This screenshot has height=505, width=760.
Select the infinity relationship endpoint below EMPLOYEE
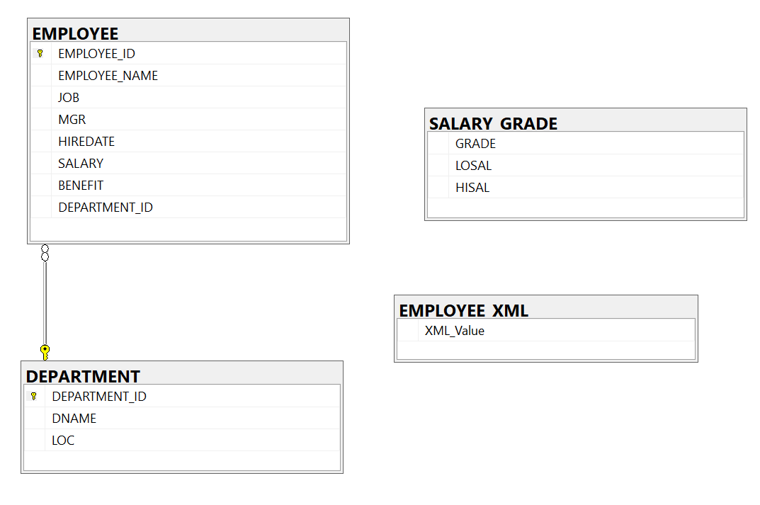tap(45, 253)
